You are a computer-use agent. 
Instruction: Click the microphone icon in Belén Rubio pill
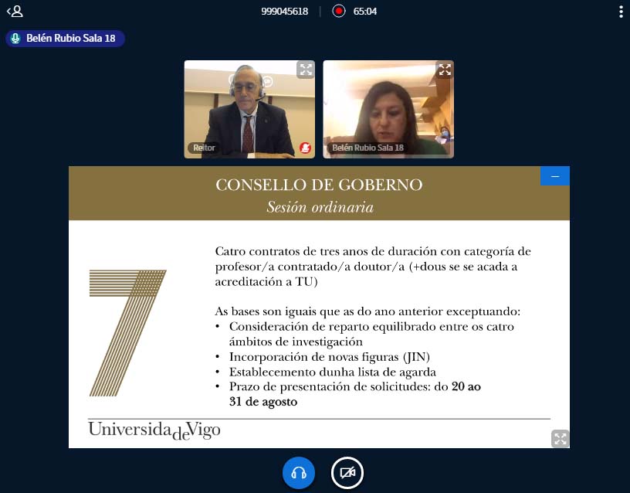click(15, 38)
